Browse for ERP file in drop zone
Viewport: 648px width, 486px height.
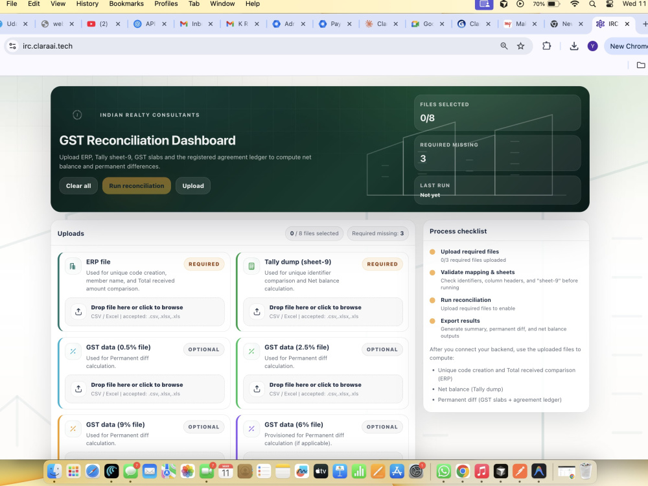click(x=145, y=312)
